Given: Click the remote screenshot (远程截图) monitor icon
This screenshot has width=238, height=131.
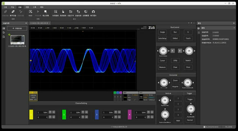Looking at the screenshot, I should point(85,12).
